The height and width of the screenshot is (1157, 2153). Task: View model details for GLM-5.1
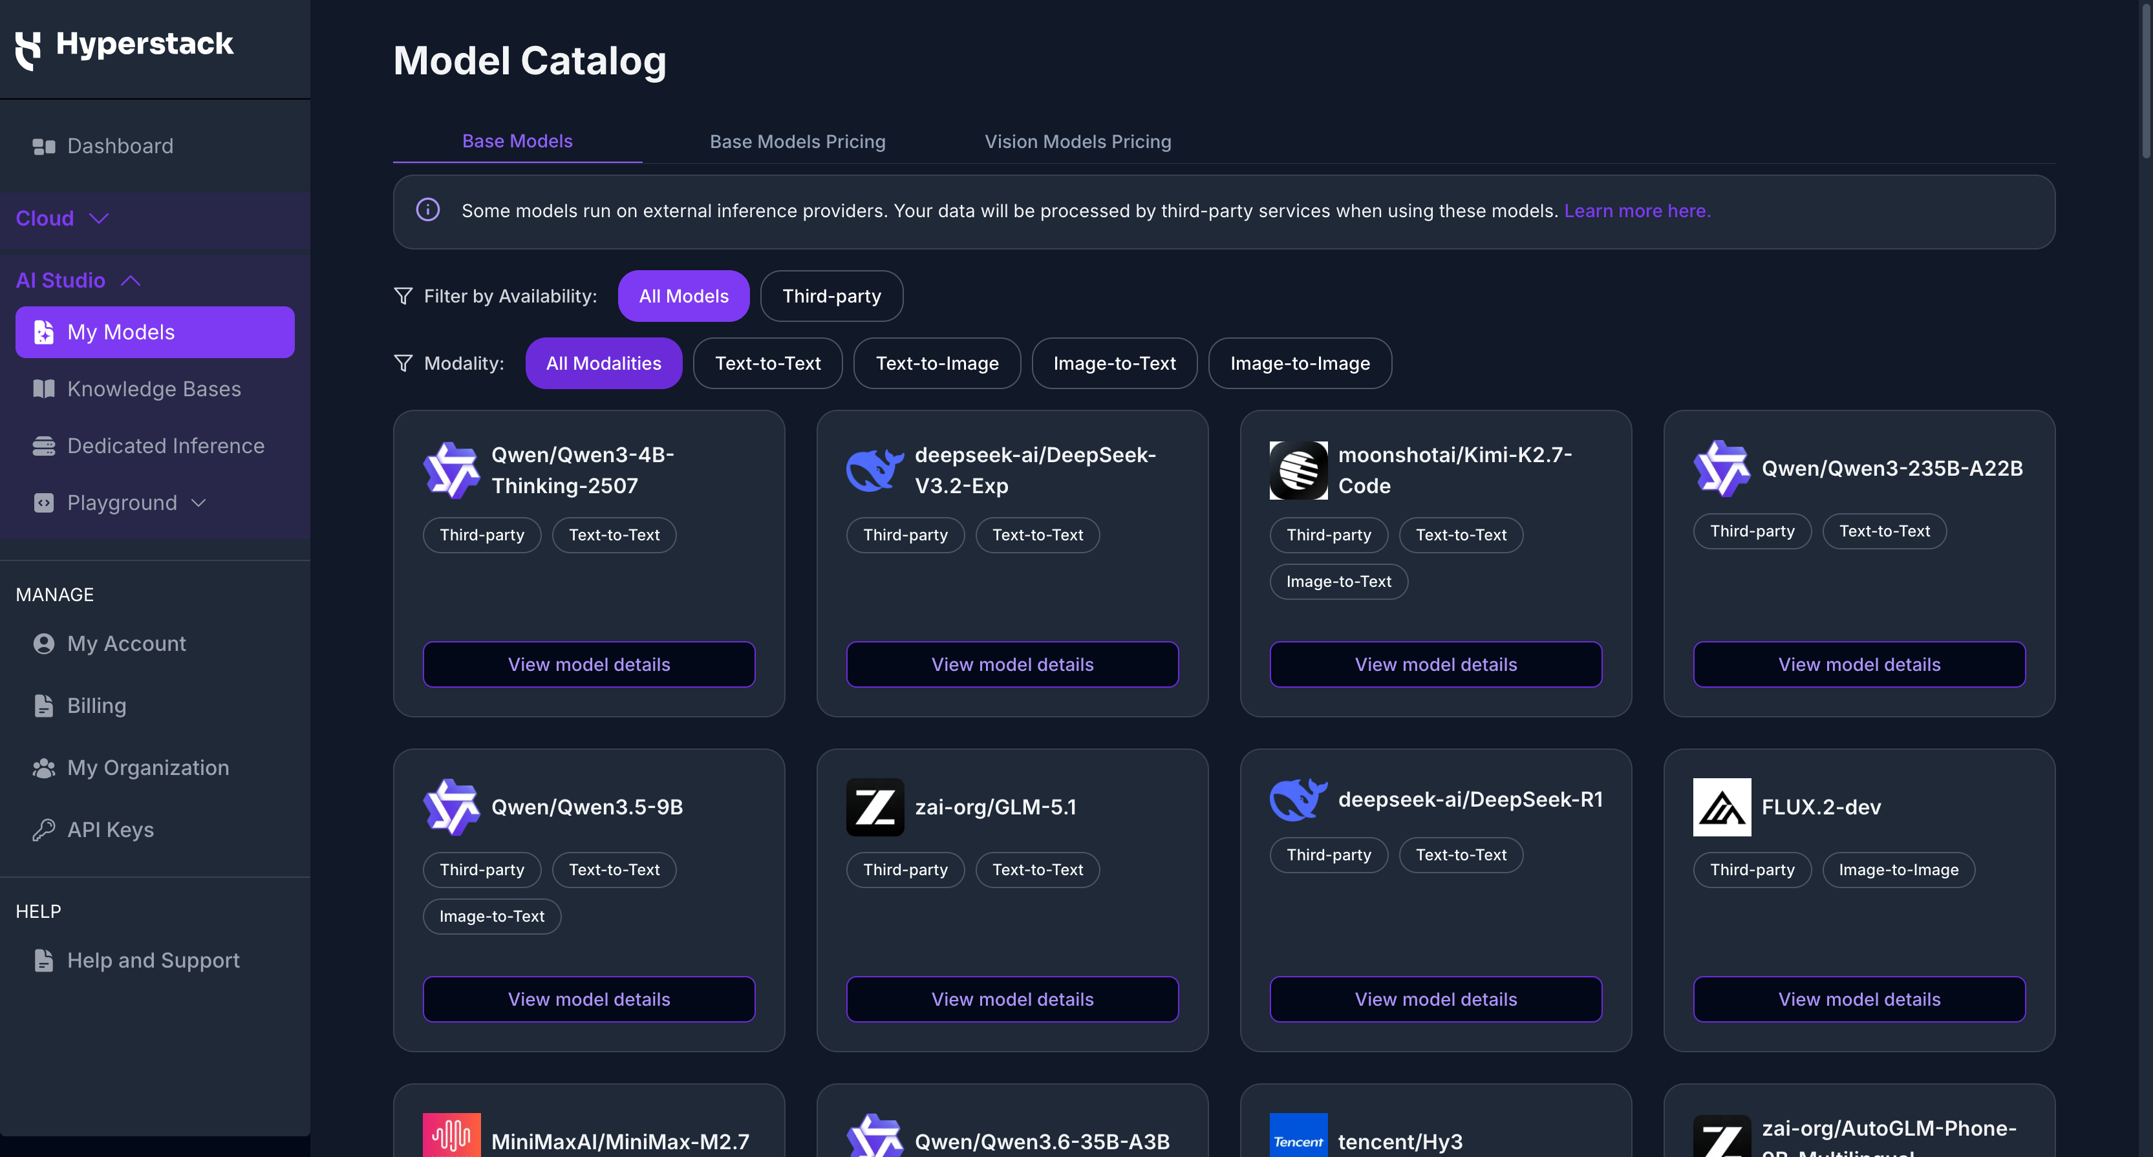pyautogui.click(x=1012, y=999)
